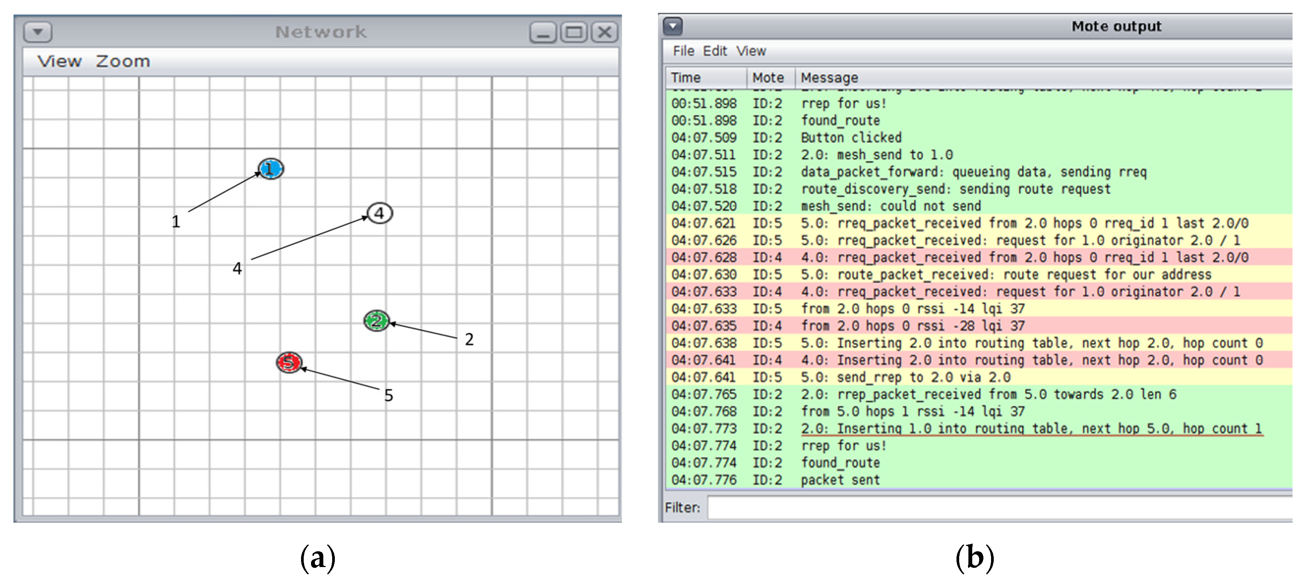Image resolution: width=1304 pixels, height=582 pixels.
Task: Minimize the Network window
Action: coord(543,33)
